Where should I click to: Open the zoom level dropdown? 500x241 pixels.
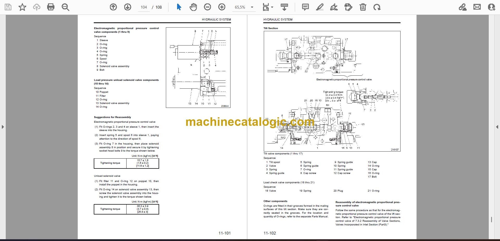point(252,7)
